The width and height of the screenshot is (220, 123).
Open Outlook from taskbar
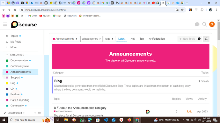pos(114,120)
